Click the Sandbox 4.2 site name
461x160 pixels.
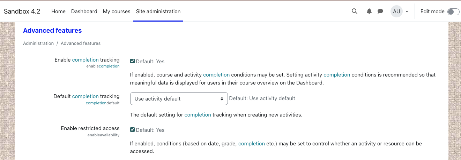(22, 11)
